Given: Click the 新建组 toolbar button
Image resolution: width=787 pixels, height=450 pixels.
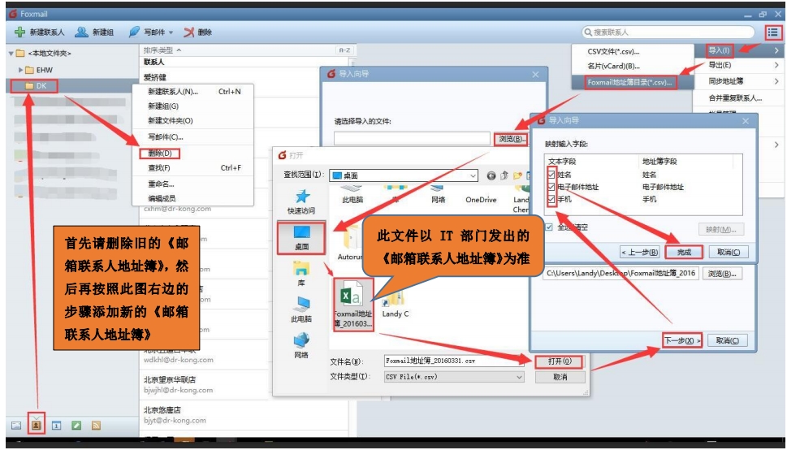Looking at the screenshot, I should (x=94, y=32).
